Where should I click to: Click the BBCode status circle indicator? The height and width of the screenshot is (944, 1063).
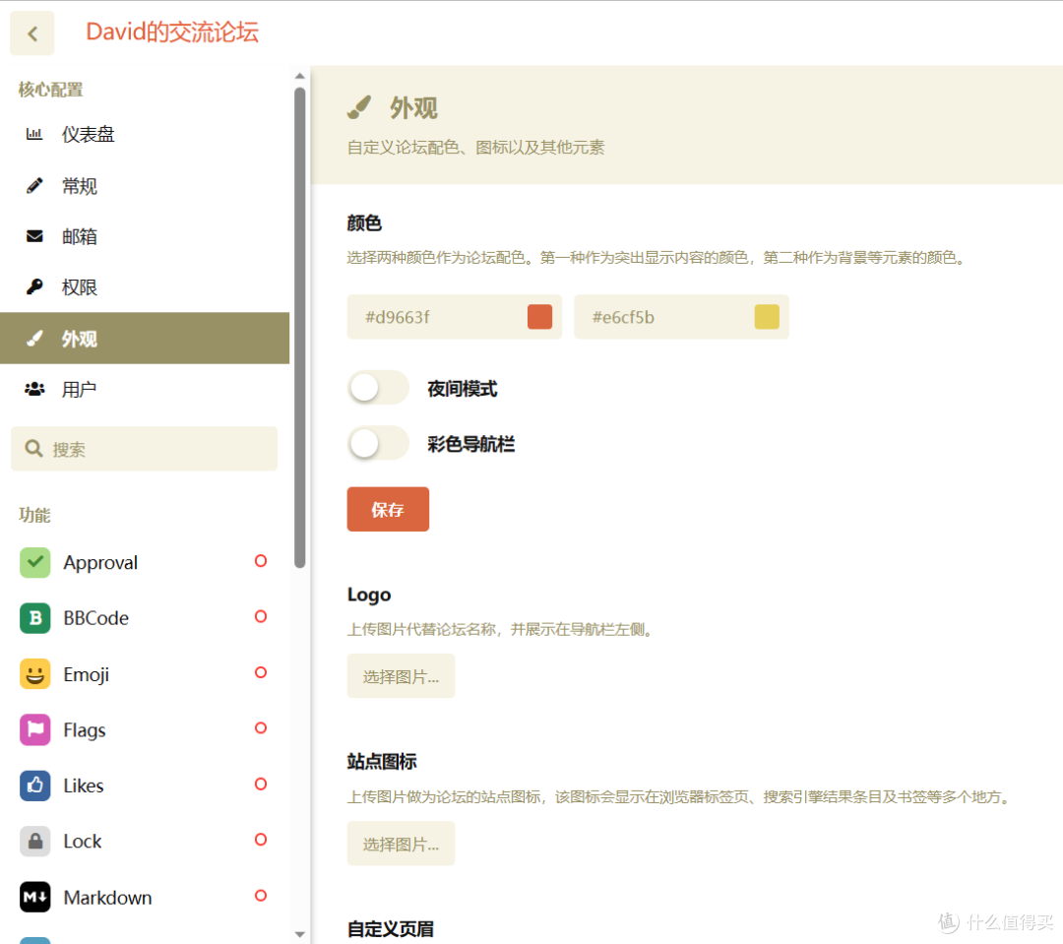[260, 616]
